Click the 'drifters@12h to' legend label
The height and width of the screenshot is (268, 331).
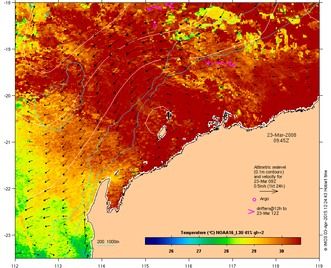tap(271, 208)
